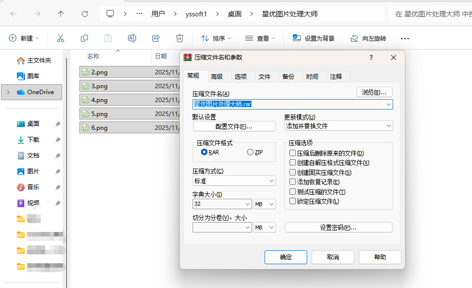Sort by 名称 column header
The height and width of the screenshot is (288, 472).
[93, 56]
